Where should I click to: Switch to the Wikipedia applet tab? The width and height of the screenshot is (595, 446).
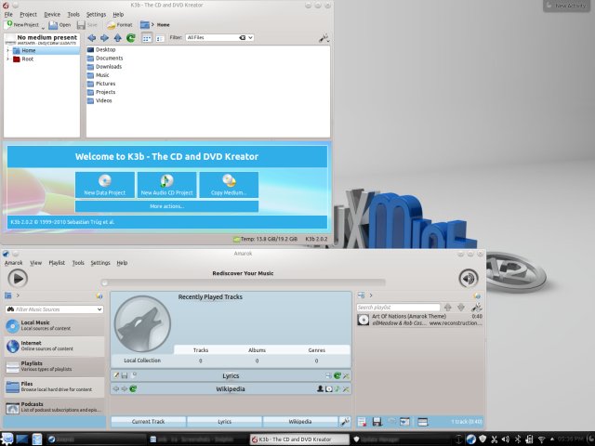tap(300, 421)
